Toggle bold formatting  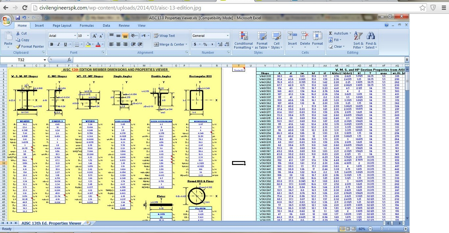51,44
